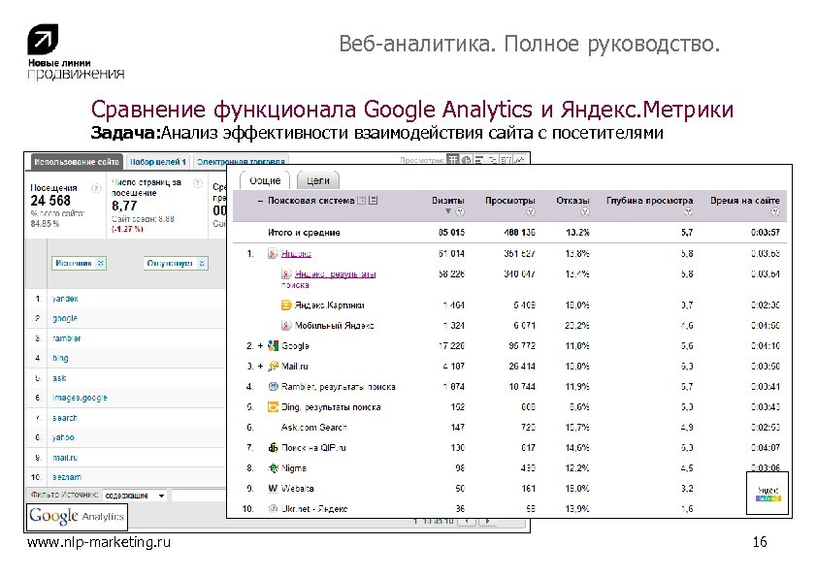Open line graph view icon
Viewport: 817px width, 577px height.
pyautogui.click(x=519, y=160)
